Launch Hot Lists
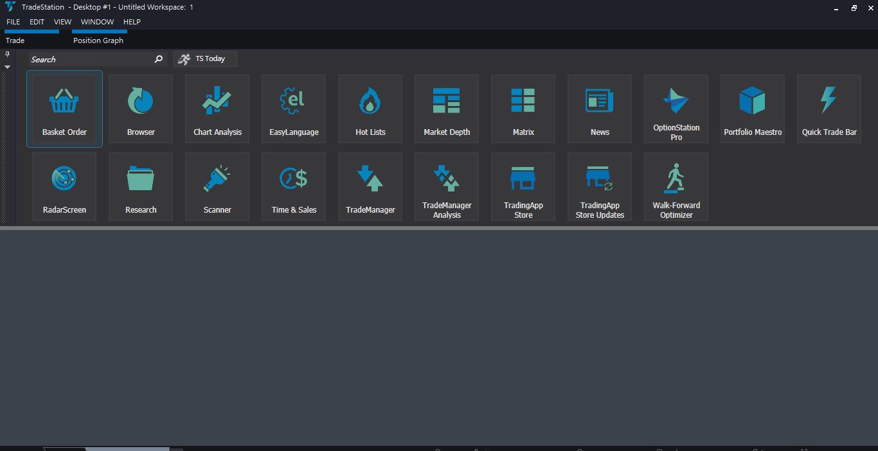 tap(370, 109)
